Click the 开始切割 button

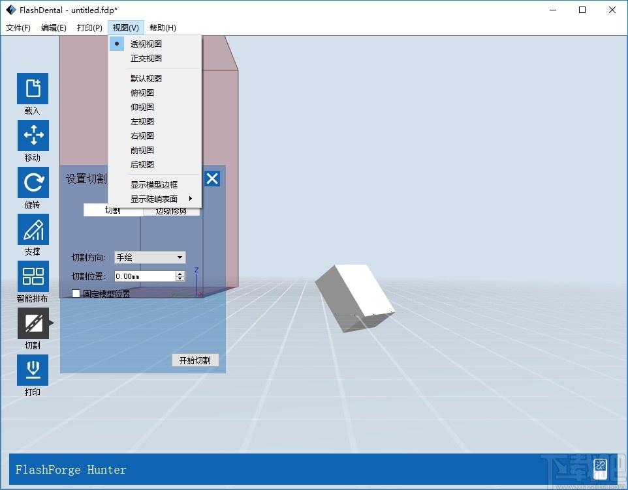195,360
